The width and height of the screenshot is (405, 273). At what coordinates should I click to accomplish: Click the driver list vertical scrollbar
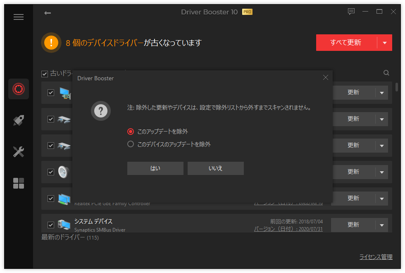(397, 87)
